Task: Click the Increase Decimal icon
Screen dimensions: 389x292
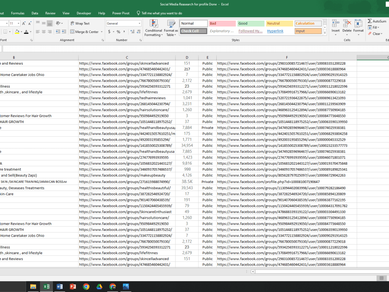Action: (133, 32)
